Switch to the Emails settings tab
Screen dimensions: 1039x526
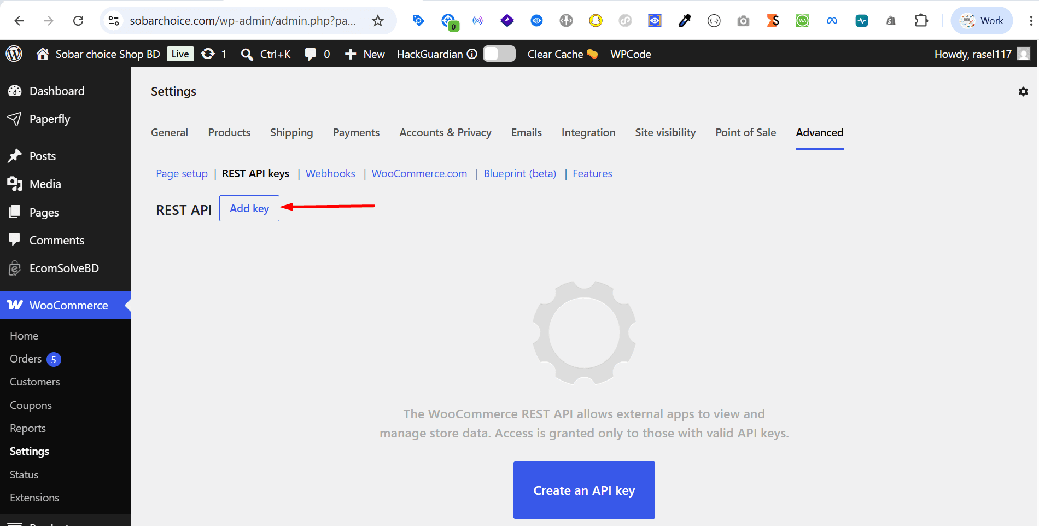[527, 132]
